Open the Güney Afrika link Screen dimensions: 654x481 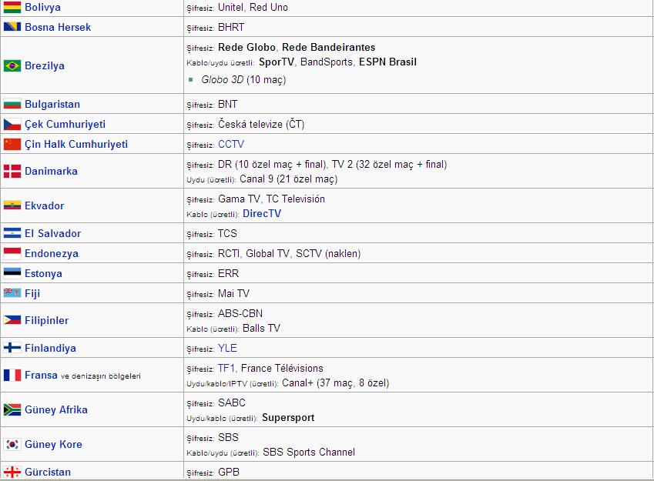click(x=56, y=409)
